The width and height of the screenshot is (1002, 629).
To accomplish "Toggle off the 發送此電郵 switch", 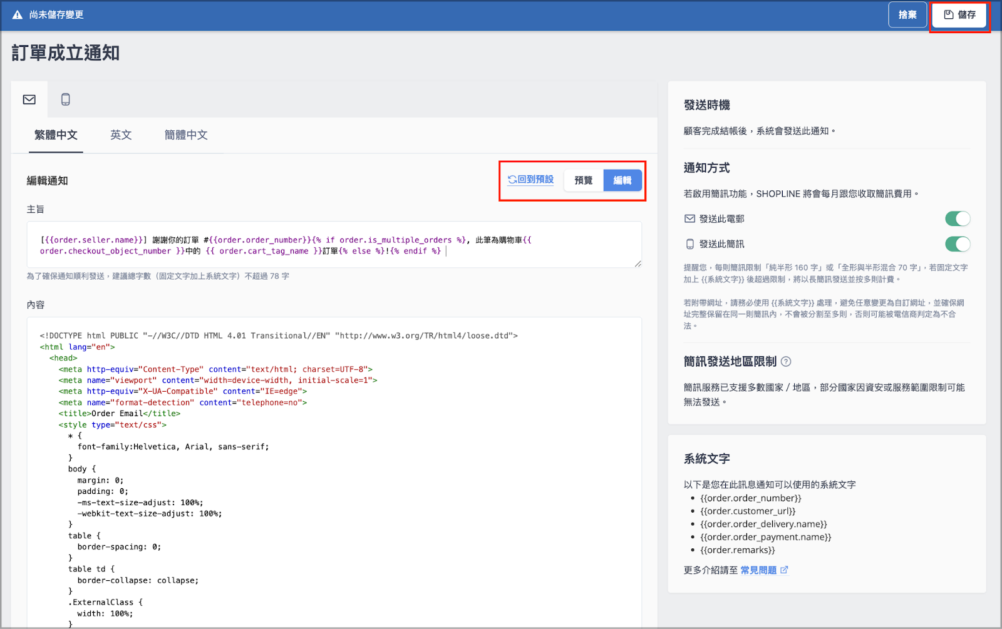I will pos(958,218).
